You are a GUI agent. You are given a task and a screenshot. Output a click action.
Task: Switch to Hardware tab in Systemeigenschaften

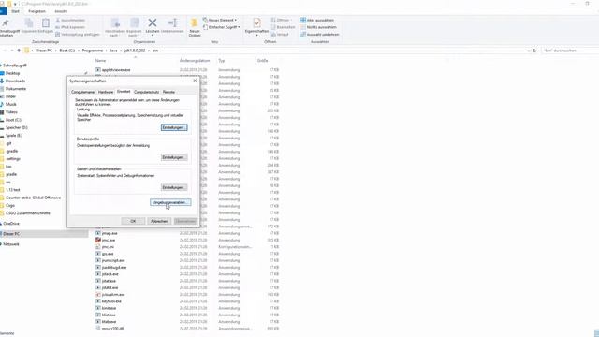[106, 92]
